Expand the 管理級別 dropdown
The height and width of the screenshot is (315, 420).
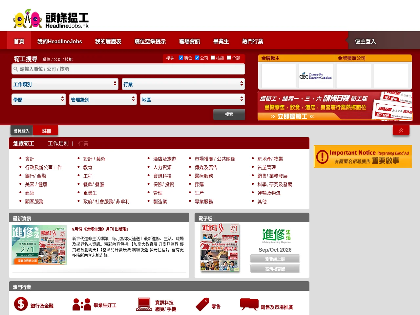[x=103, y=99]
